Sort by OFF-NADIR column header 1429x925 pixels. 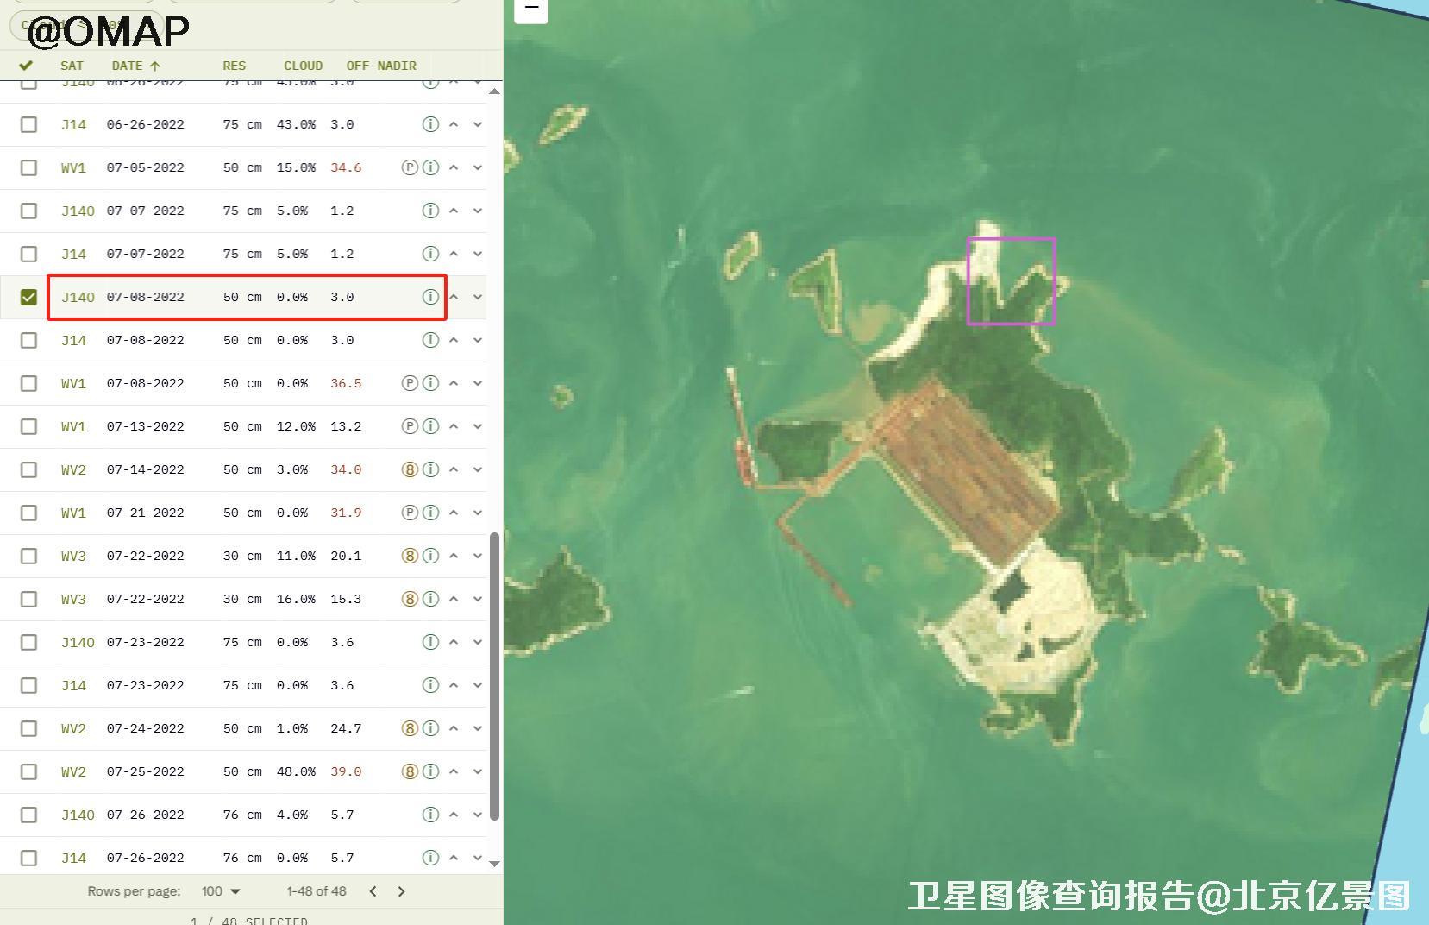pos(381,66)
